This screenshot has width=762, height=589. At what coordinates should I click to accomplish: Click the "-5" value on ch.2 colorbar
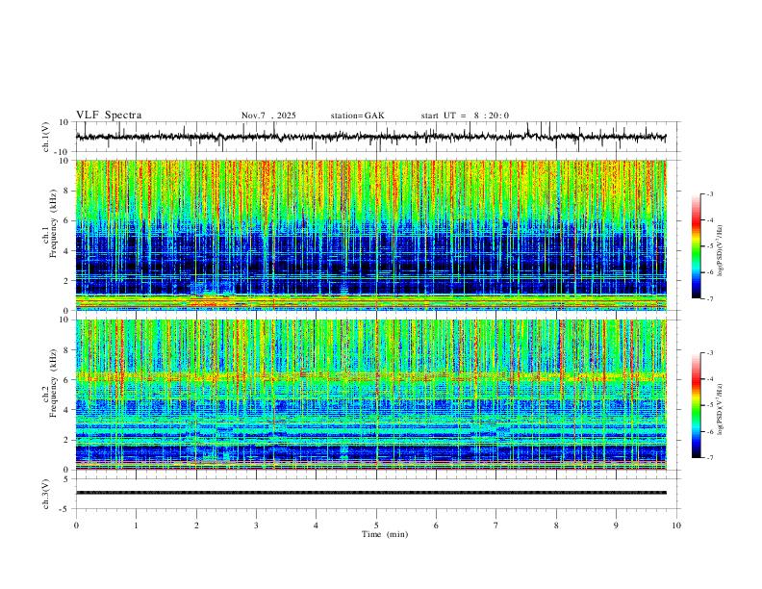tap(710, 405)
